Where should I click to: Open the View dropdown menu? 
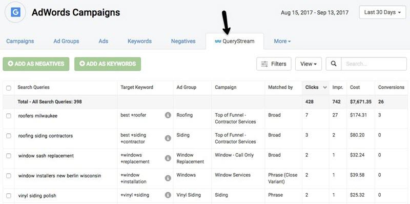309,64
